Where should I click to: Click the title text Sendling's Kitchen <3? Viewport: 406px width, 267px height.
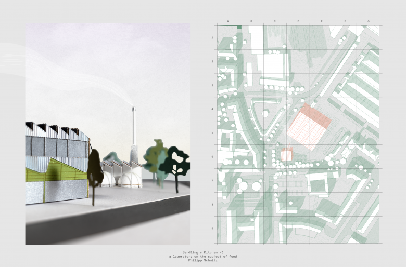[x=202, y=251]
